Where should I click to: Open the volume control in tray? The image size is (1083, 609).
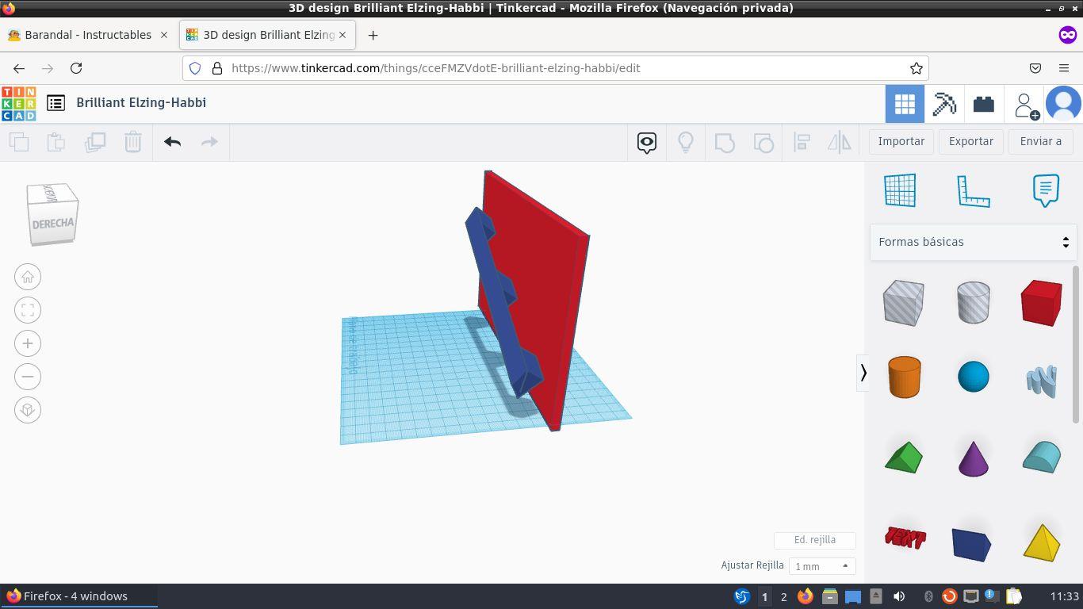pyautogui.click(x=899, y=596)
